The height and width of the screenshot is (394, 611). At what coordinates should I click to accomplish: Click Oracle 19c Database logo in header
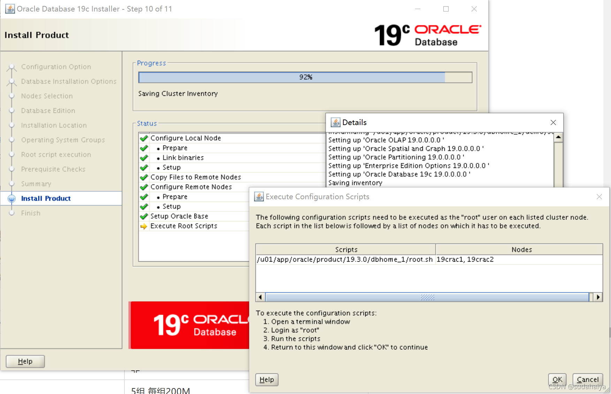(428, 35)
